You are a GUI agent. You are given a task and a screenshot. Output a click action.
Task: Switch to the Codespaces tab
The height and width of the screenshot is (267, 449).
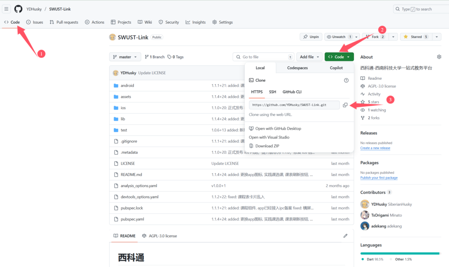pyautogui.click(x=297, y=68)
